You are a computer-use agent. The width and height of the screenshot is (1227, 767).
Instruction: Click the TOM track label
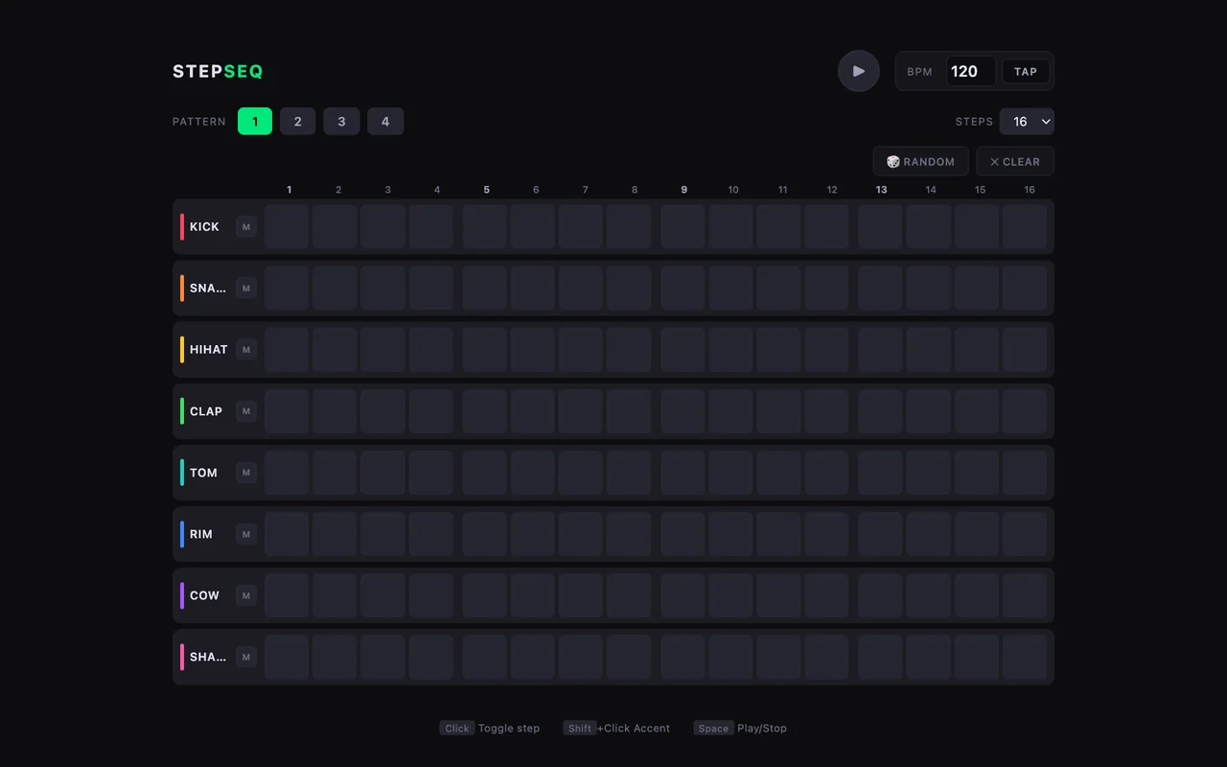point(203,473)
